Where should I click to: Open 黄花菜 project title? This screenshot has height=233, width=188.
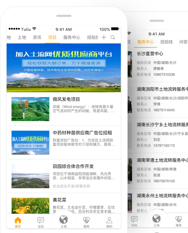(60, 200)
